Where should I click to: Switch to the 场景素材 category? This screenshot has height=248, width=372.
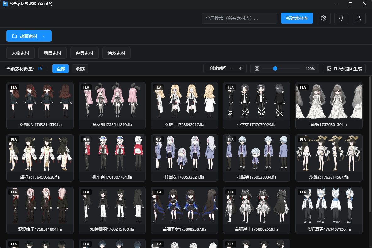[52, 53]
